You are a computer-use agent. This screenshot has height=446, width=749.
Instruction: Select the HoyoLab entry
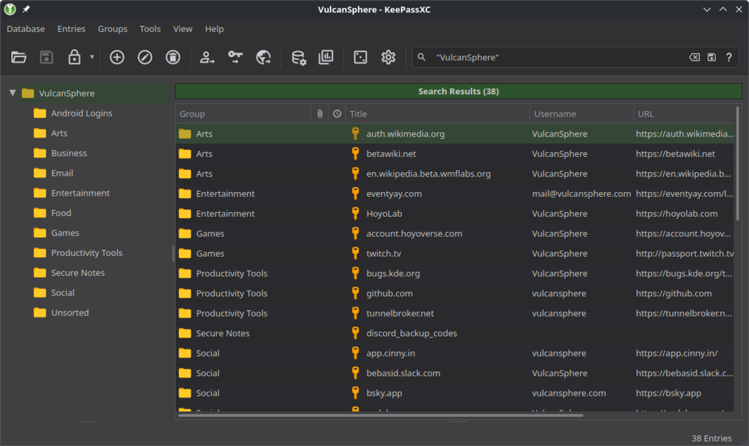point(455,213)
